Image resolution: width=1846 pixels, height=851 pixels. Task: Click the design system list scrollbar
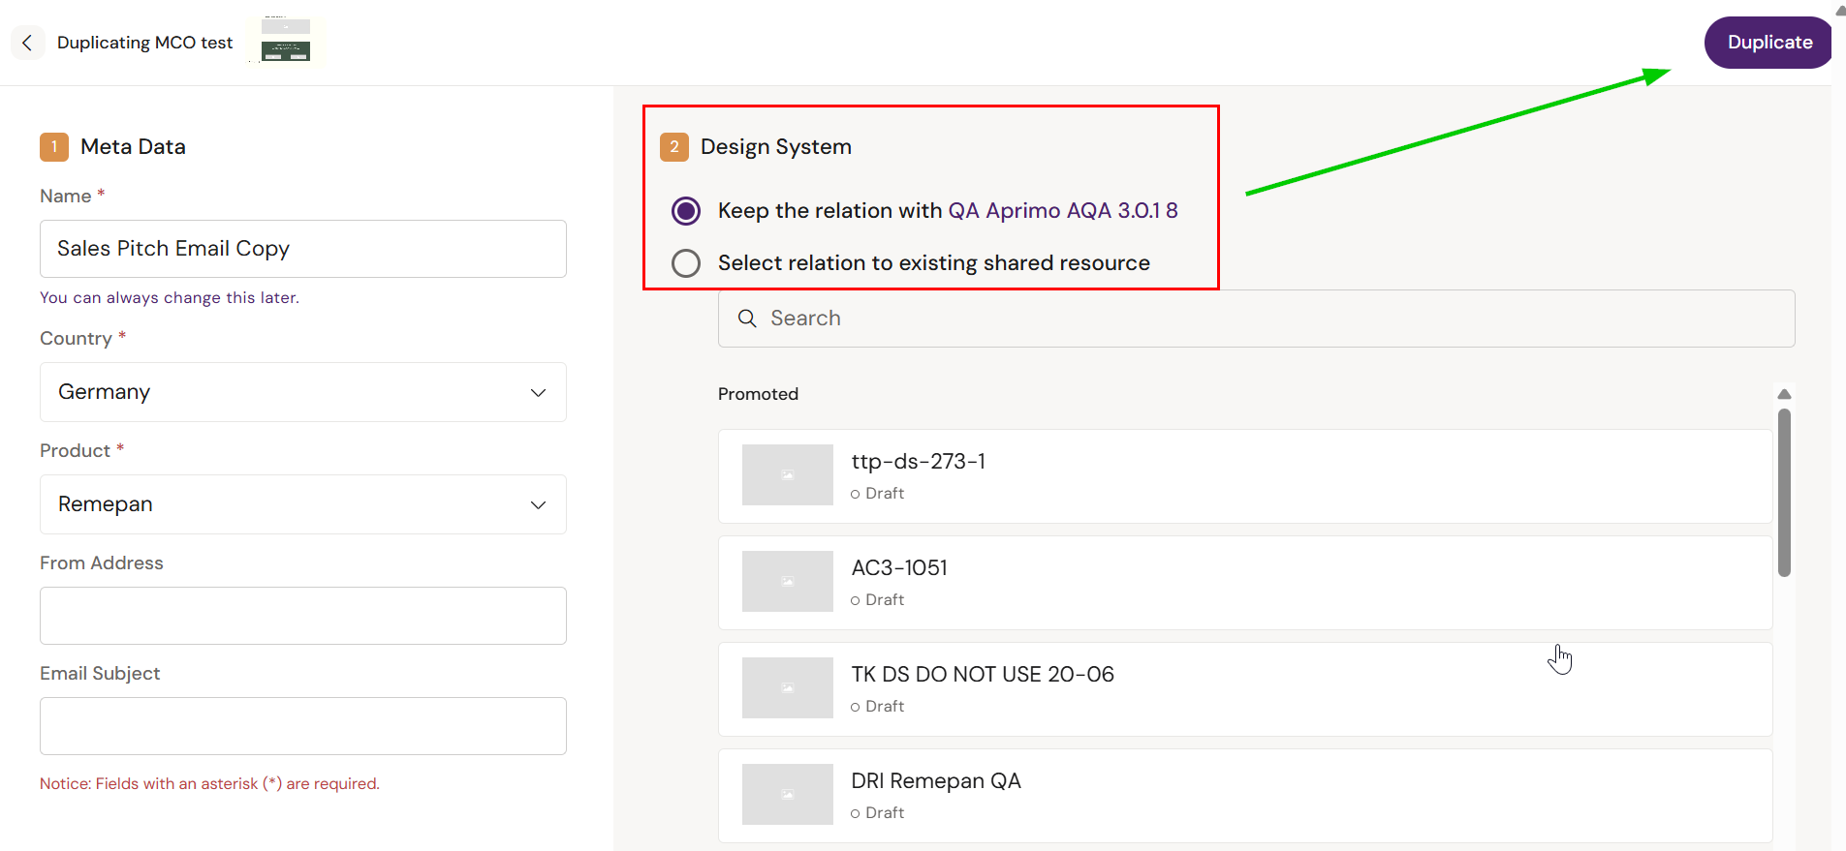click(x=1784, y=493)
